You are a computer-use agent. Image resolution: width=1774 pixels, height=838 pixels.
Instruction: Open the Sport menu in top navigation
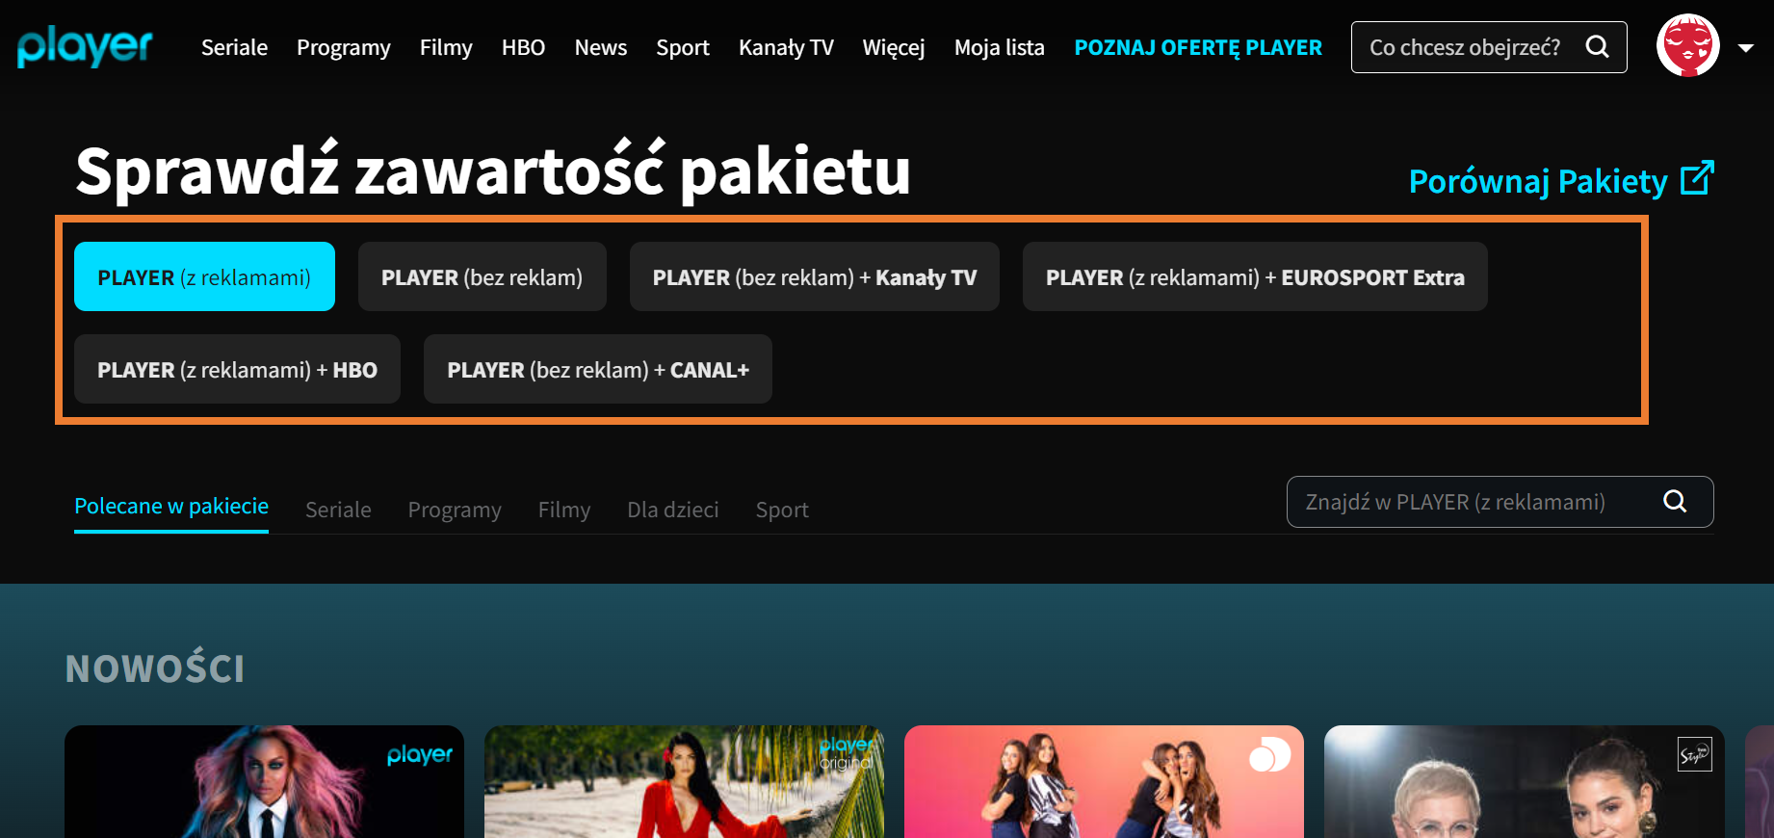683,47
